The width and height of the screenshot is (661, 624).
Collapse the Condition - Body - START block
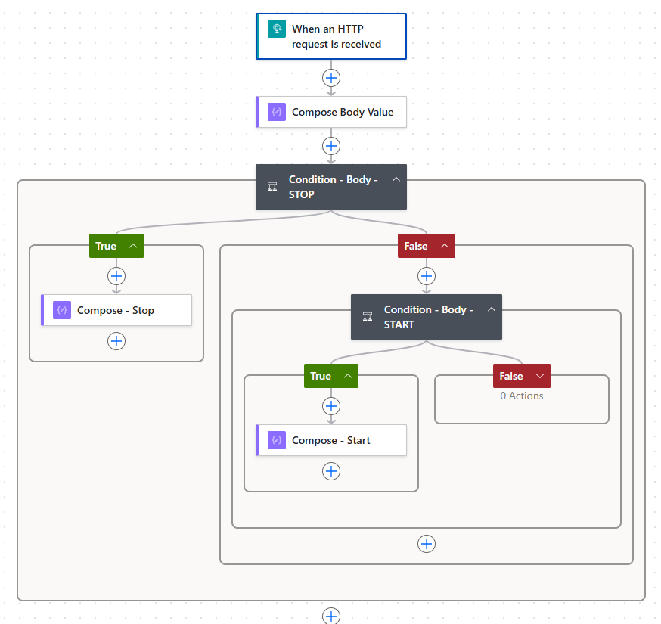[491, 309]
